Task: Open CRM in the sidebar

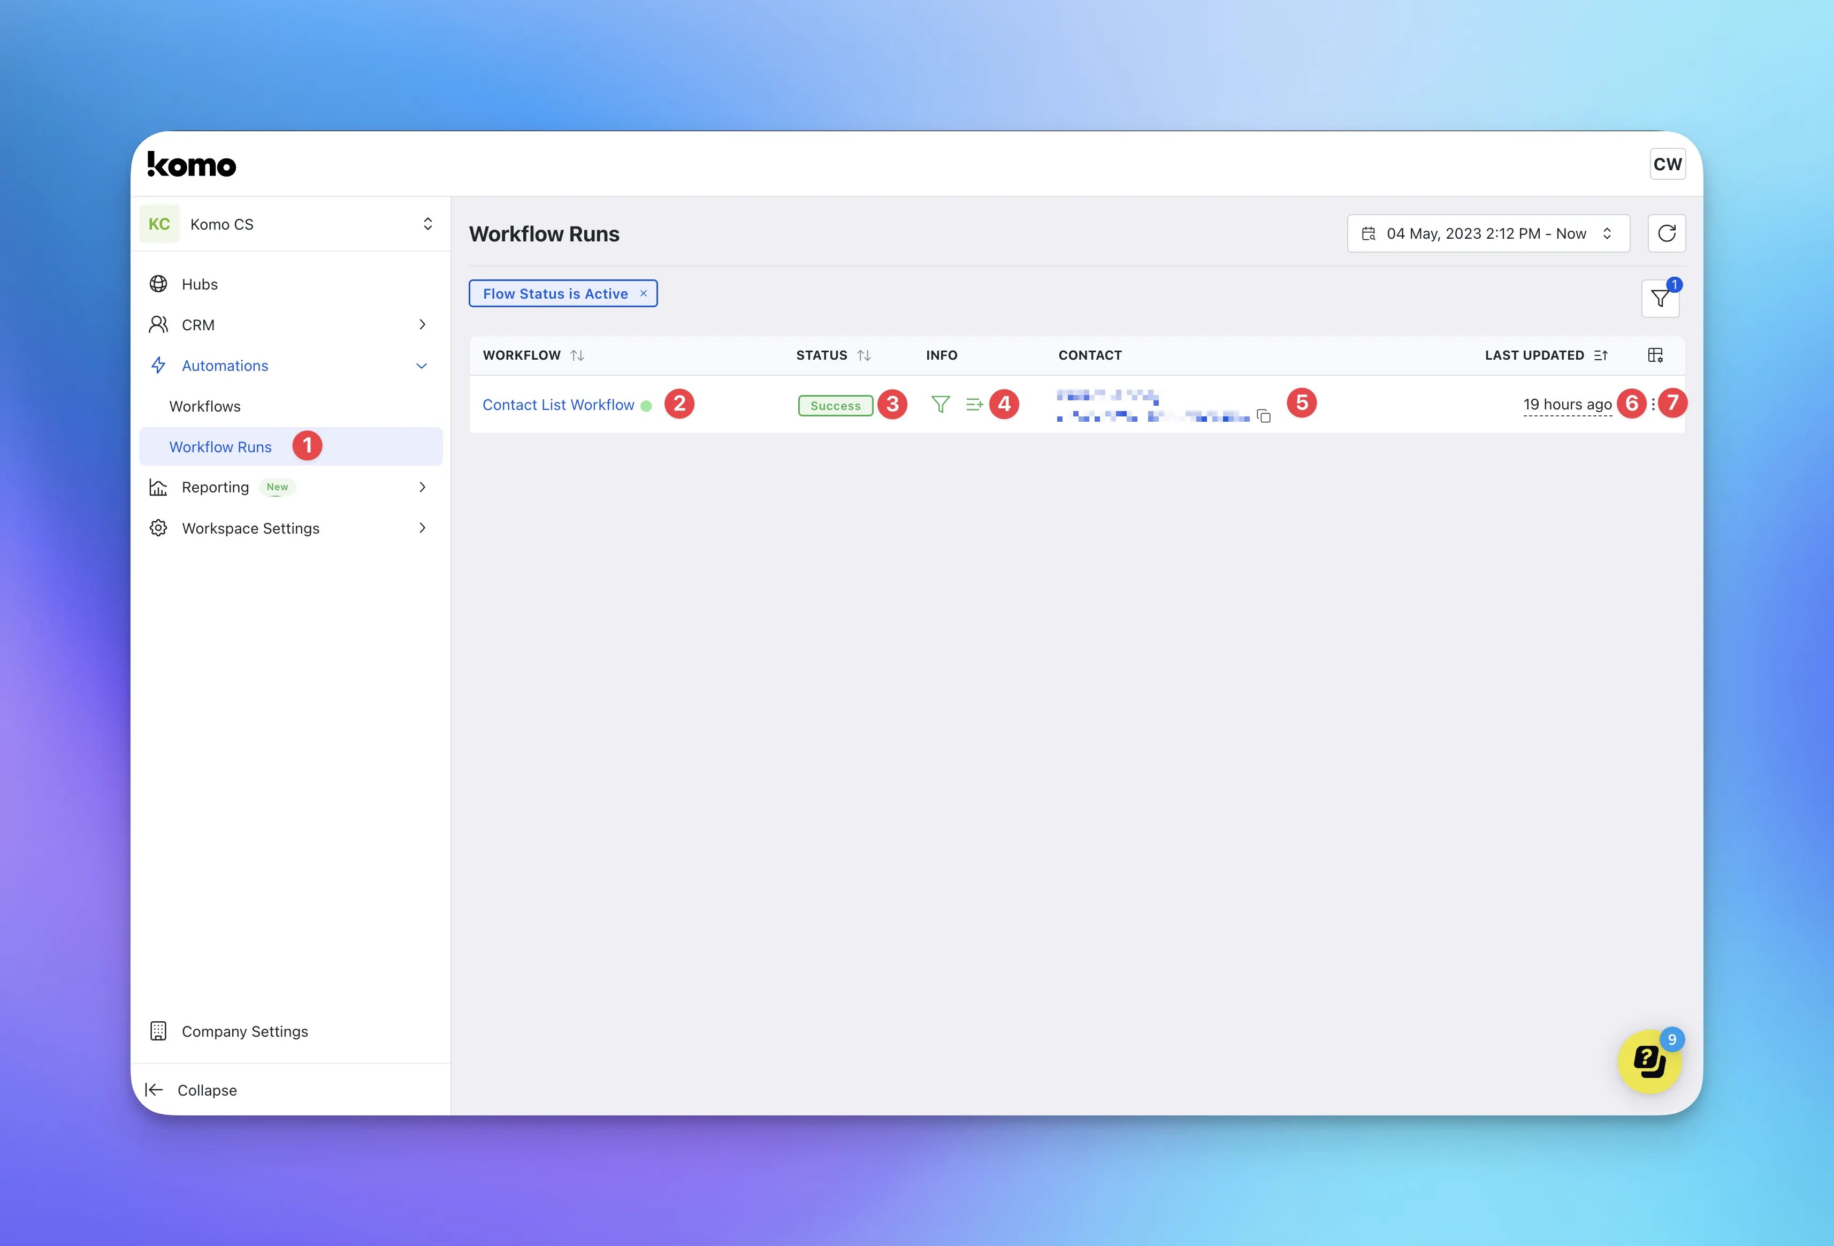Action: click(x=291, y=324)
